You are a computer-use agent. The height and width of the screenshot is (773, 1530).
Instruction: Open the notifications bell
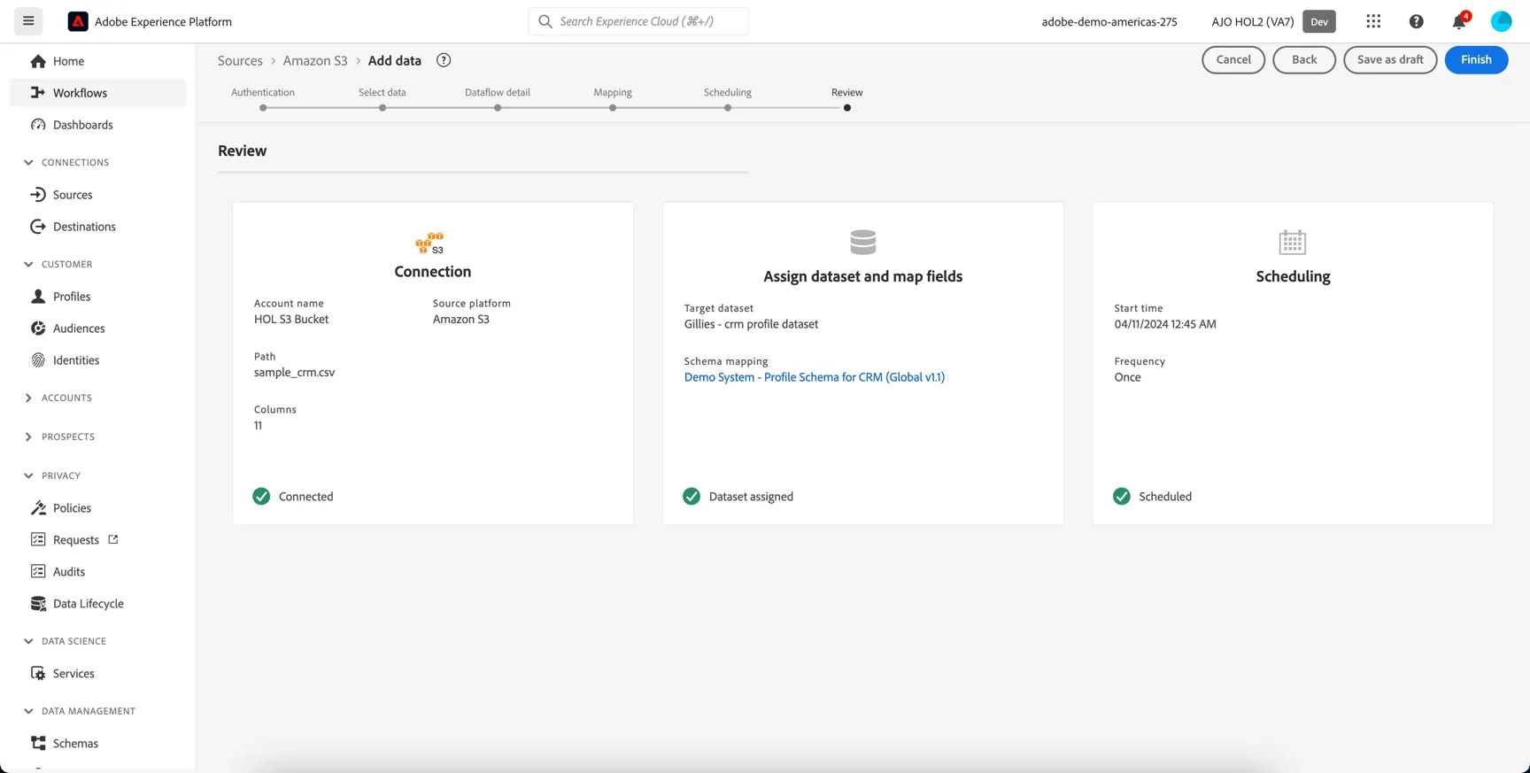click(x=1459, y=20)
